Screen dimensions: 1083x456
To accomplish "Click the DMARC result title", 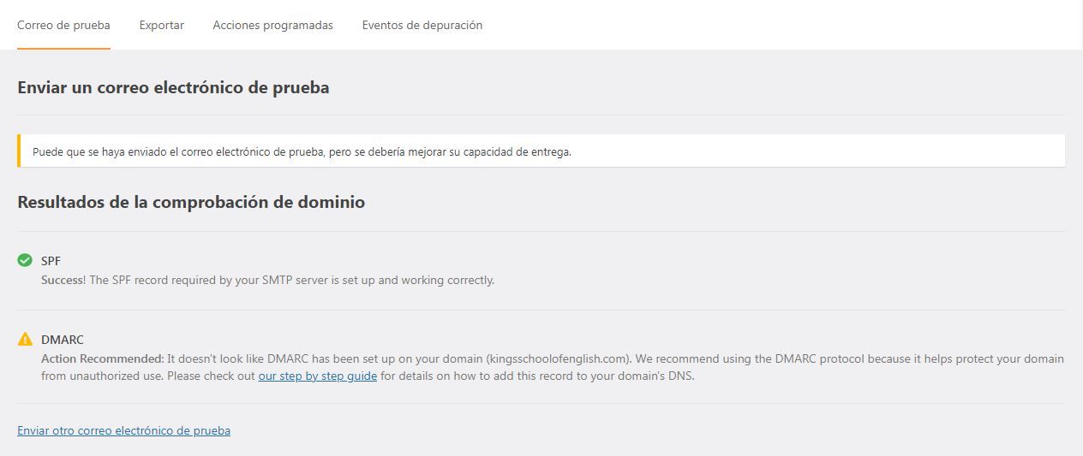I will tap(63, 340).
